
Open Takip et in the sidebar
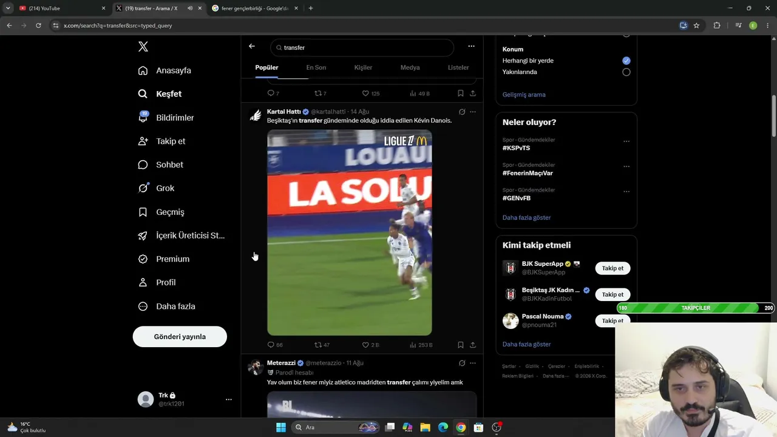(x=161, y=141)
